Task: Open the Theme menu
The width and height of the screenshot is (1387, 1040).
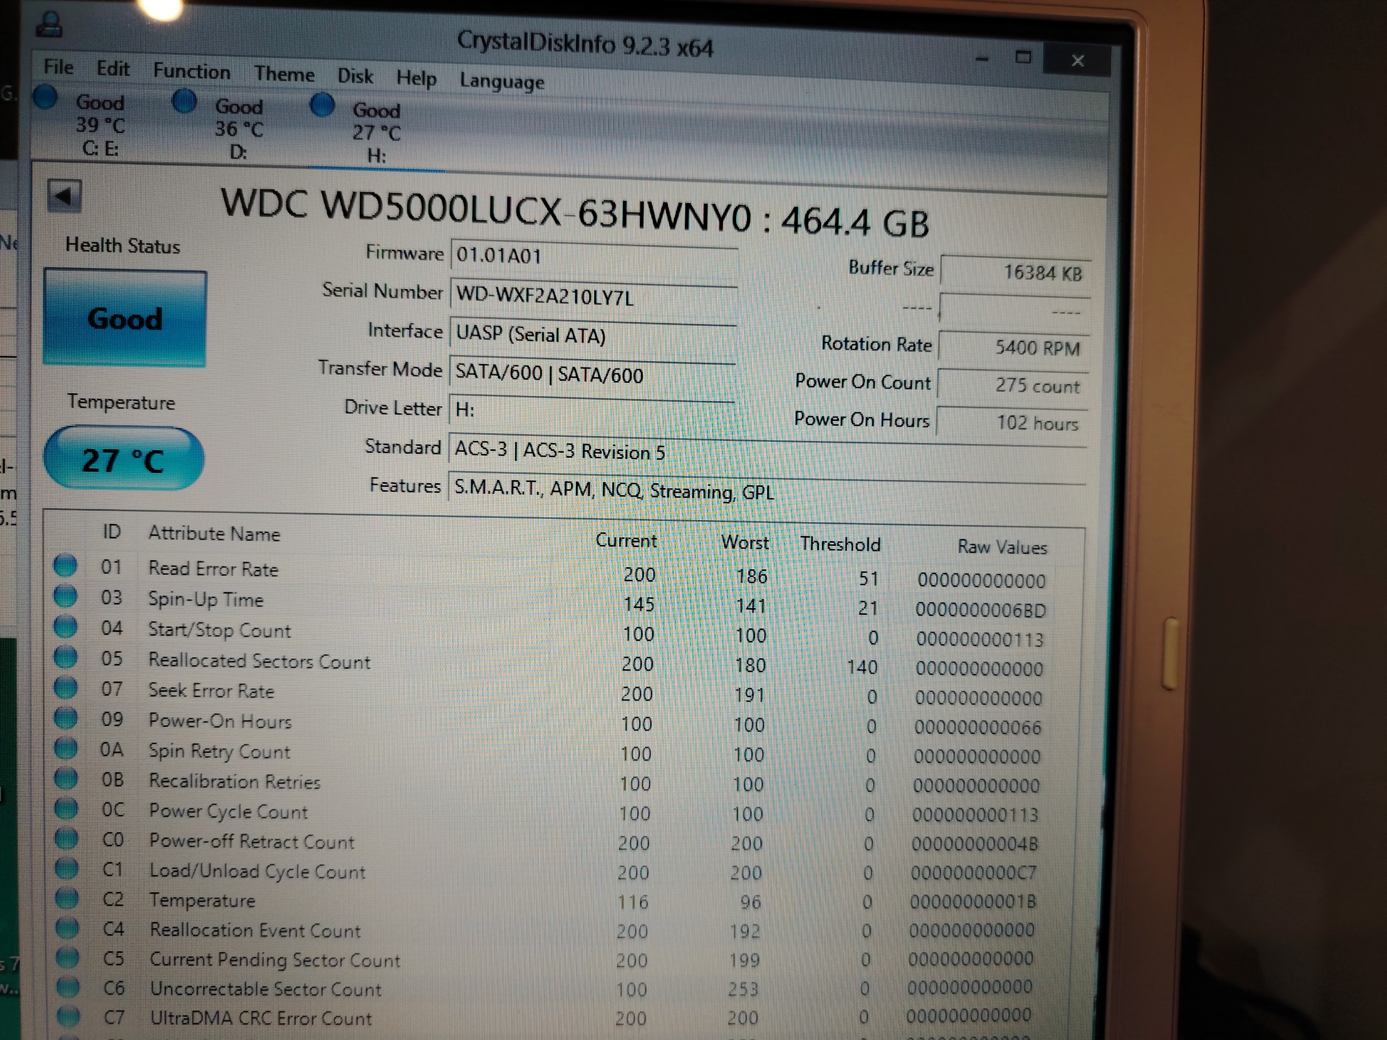Action: coord(284,74)
